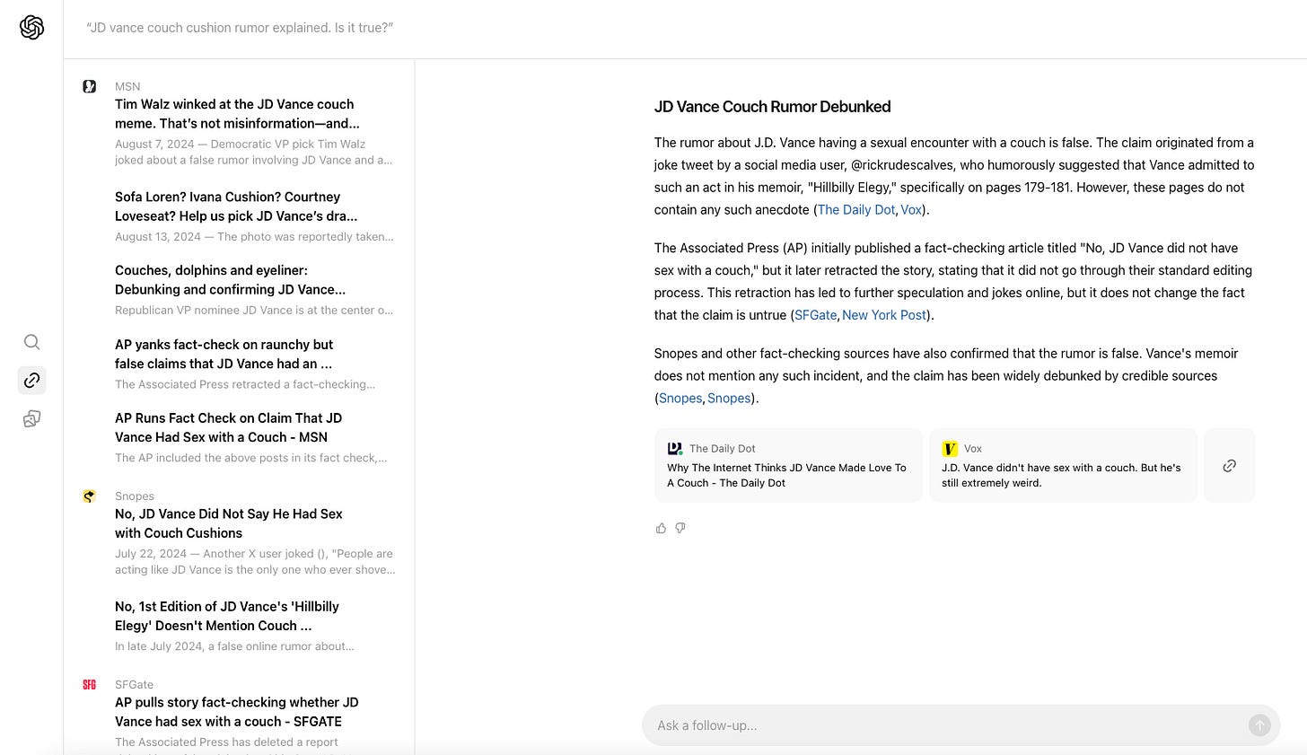Screen dimensions: 1307x755
Task: Open 'No, JD Vance Did Not Say' Snopes result
Action: tap(229, 523)
